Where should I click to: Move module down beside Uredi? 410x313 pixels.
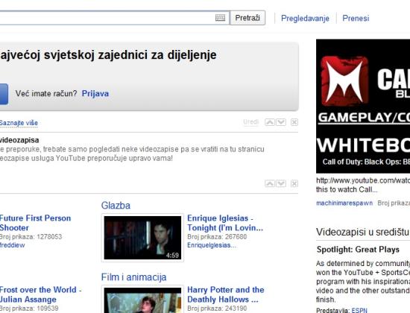pyautogui.click(x=281, y=122)
